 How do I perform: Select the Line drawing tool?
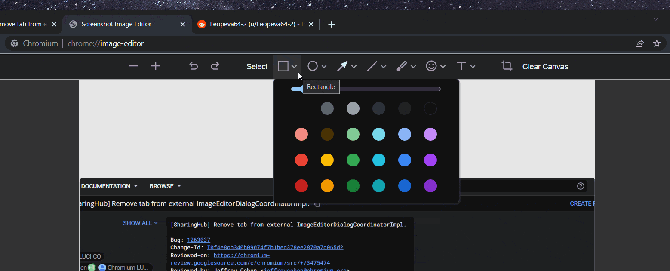click(372, 66)
